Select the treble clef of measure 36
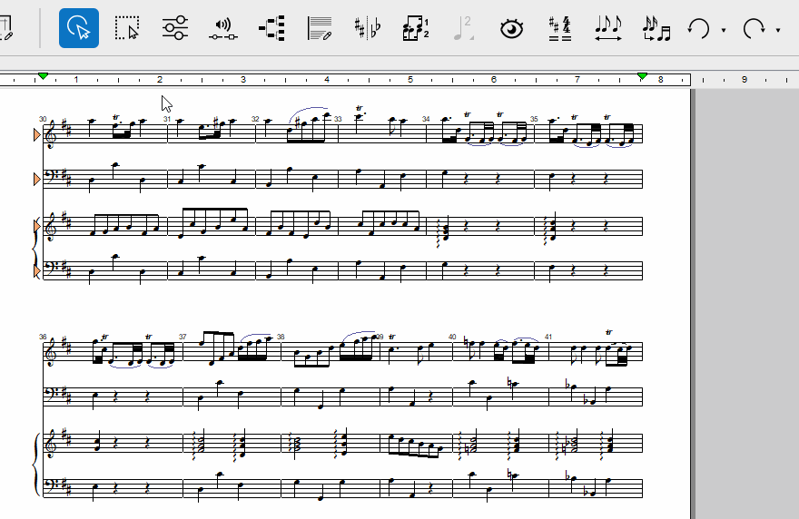 point(52,352)
